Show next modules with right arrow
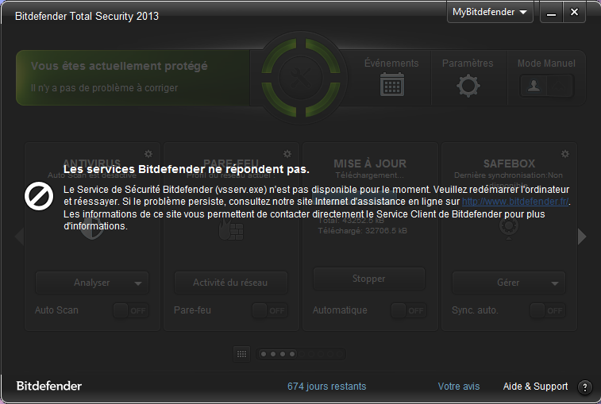This screenshot has height=404, width=601. (x=582, y=237)
